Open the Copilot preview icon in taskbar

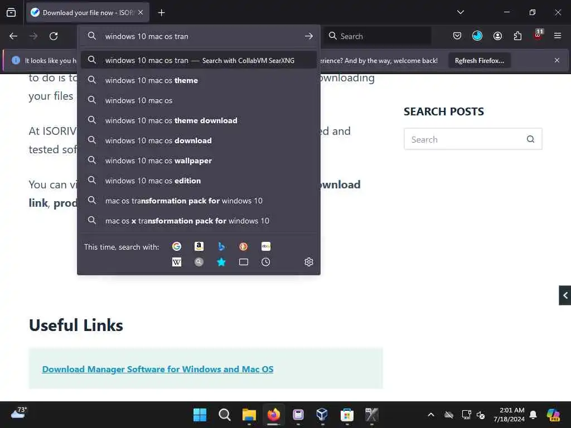pyautogui.click(x=553, y=415)
